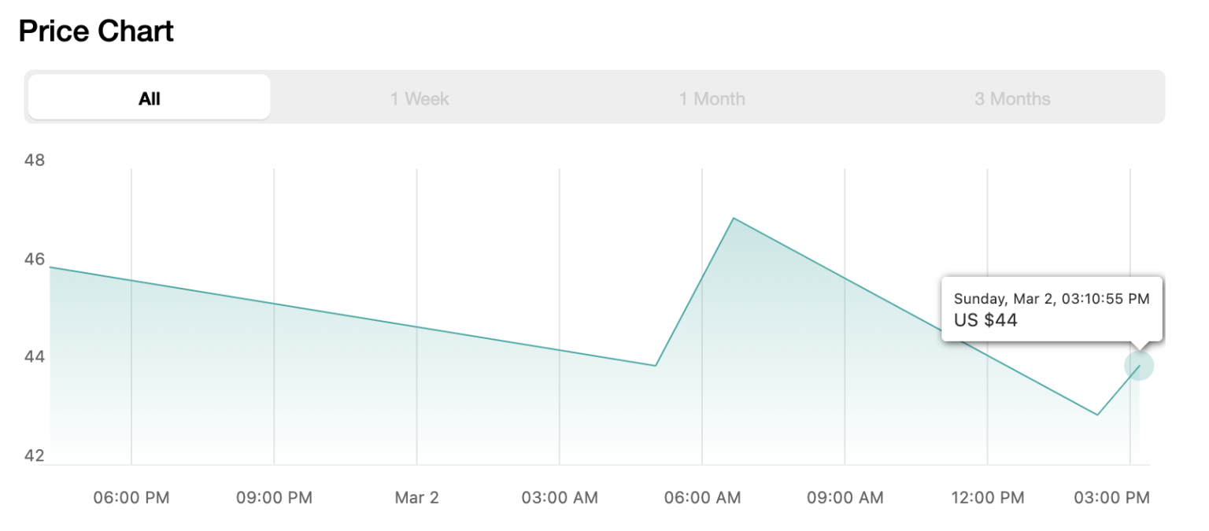Show the 3 Months price history
The height and width of the screenshot is (531, 1209).
click(1012, 99)
